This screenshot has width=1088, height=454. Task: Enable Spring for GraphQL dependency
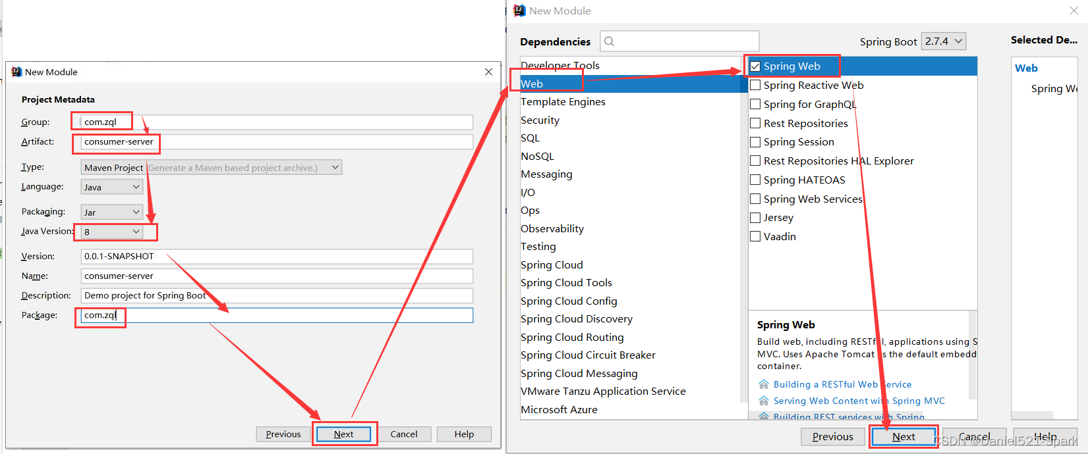pyautogui.click(x=755, y=104)
